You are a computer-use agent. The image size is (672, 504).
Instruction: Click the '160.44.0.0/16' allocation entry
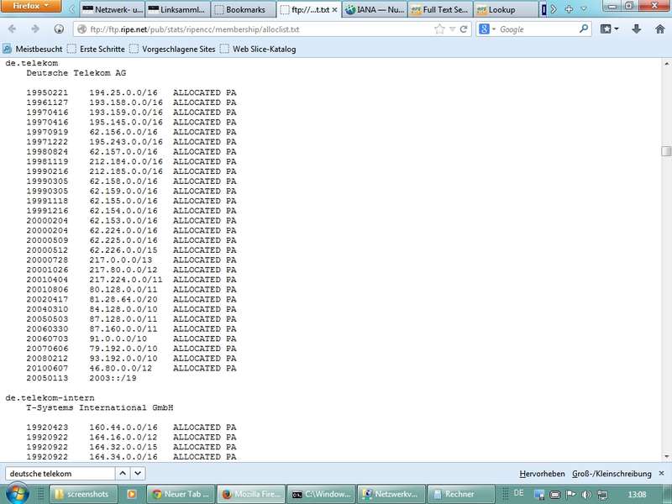click(x=123, y=428)
